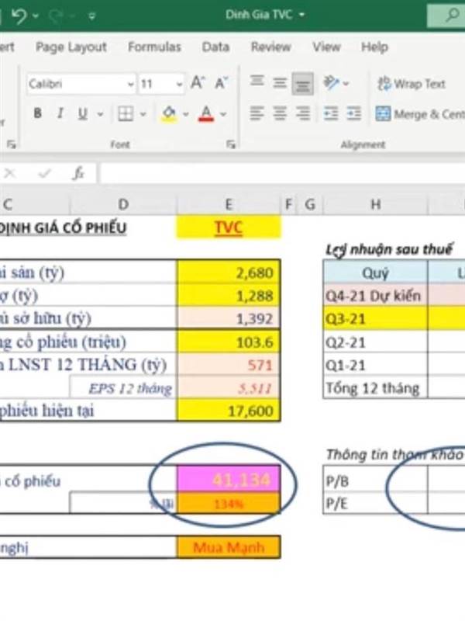465x621 pixels.
Task: Select cell showing 1,392
Action: tap(229, 318)
